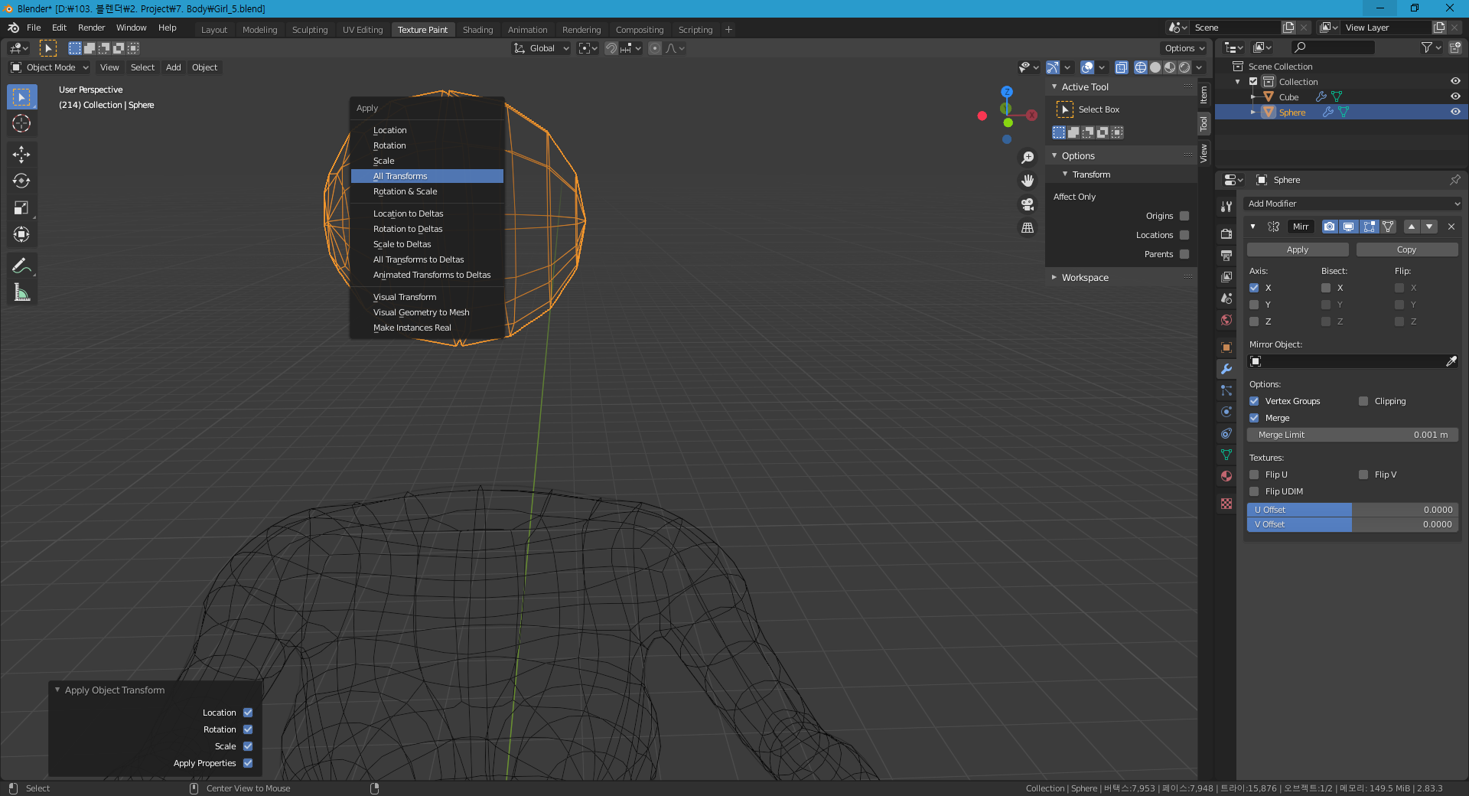Select the Scale tool
The width and height of the screenshot is (1469, 796).
pyautogui.click(x=21, y=208)
